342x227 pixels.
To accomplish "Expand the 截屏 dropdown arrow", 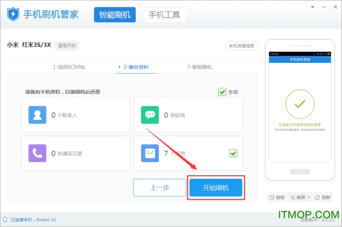I will (x=309, y=197).
